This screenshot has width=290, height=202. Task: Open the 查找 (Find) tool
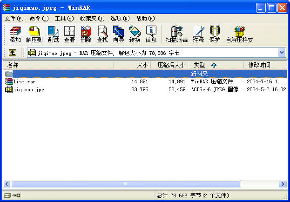click(x=102, y=34)
